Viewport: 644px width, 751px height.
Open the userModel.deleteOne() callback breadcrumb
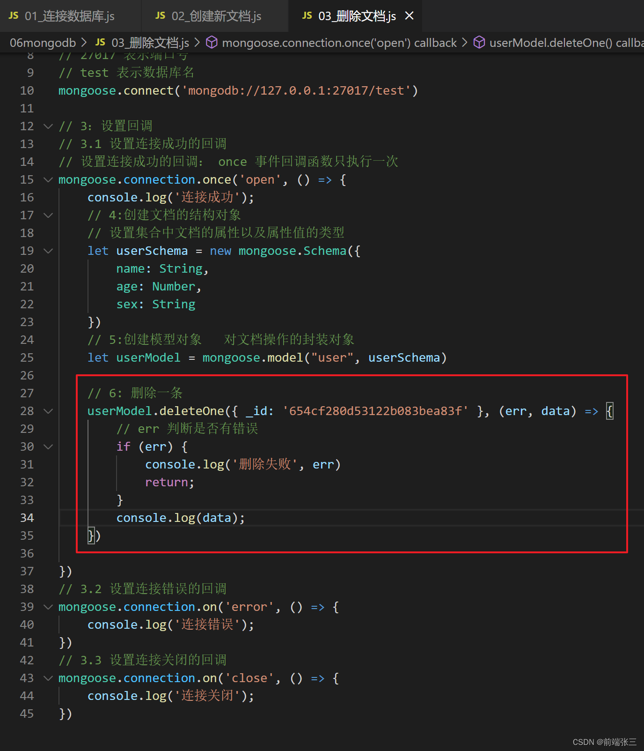(566, 43)
